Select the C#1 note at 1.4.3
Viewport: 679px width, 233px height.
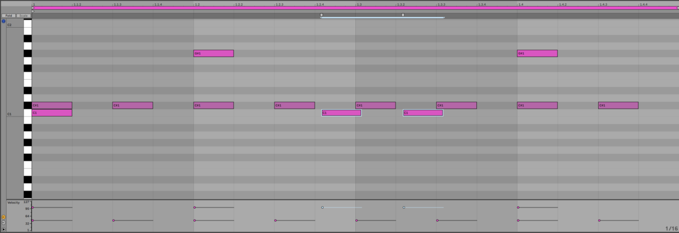618,105
